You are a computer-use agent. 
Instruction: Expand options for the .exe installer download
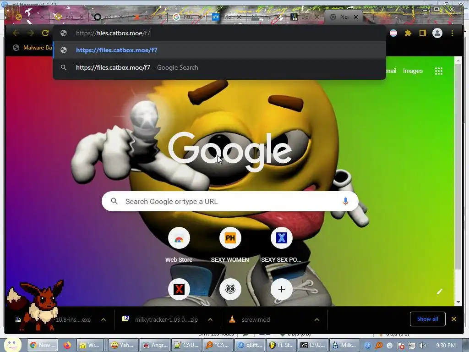click(x=104, y=319)
